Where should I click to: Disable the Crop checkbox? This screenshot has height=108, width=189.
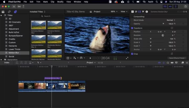132,54
